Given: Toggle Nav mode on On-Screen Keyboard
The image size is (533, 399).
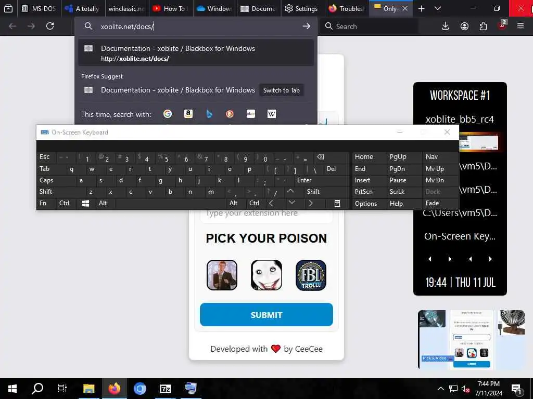Looking at the screenshot, I should (x=440, y=157).
